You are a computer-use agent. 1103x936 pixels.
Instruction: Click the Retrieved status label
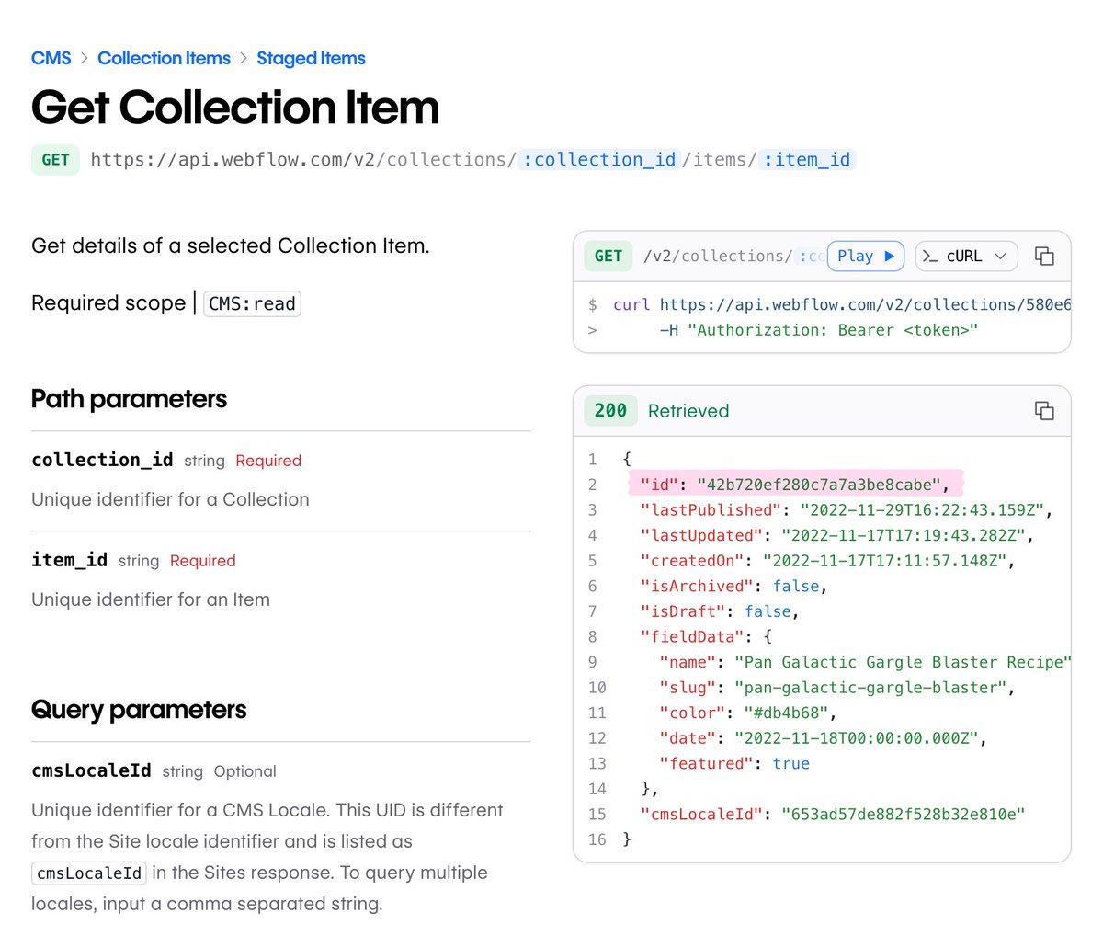click(688, 411)
